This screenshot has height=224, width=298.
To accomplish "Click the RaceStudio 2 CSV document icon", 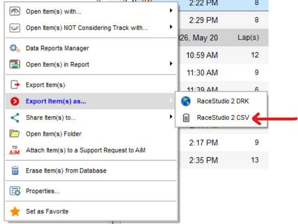I will pyautogui.click(x=186, y=118).
